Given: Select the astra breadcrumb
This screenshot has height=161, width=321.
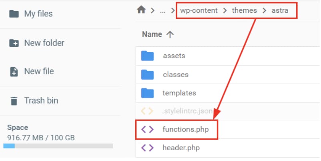Looking at the screenshot, I should point(280,10).
